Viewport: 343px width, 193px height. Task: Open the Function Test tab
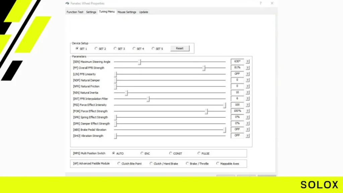point(75,12)
